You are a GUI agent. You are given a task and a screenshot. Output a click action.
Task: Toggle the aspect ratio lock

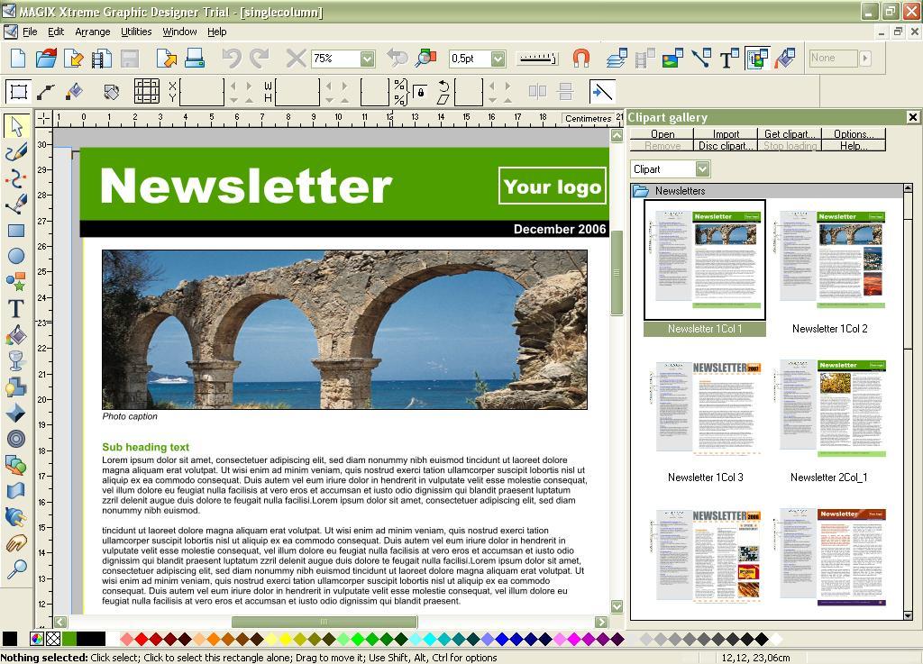click(421, 91)
